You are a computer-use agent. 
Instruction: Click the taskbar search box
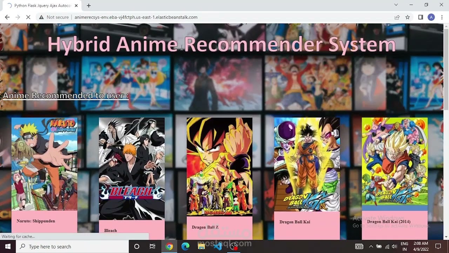point(72,246)
